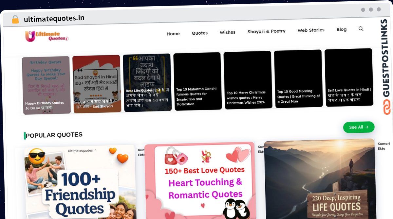Image resolution: width=393 pixels, height=219 pixels.
Task: Open the 100+ Friendship Quotes post image
Action: pyautogui.click(x=81, y=182)
